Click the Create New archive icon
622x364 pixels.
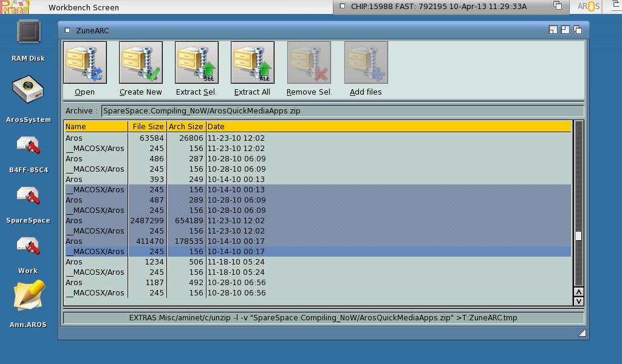point(141,62)
